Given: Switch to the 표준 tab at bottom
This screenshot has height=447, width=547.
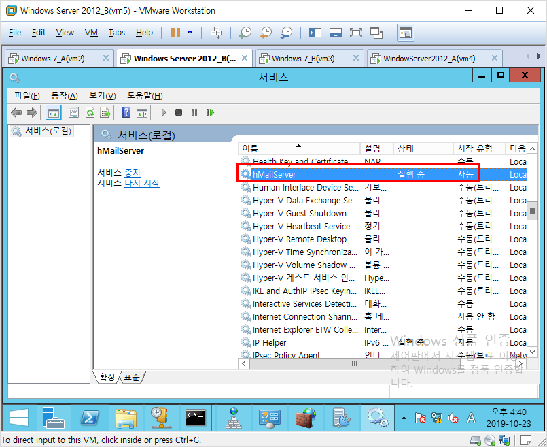Looking at the screenshot, I should click(x=132, y=377).
